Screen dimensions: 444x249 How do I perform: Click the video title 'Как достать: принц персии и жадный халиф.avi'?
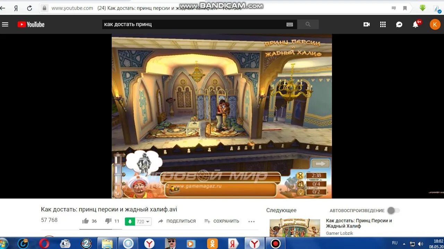pyautogui.click(x=109, y=209)
